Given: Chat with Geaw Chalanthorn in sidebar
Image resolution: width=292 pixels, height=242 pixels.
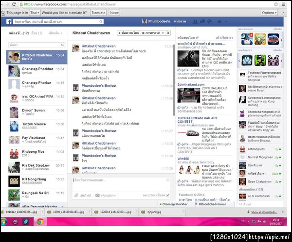Looking at the screenshot, I should click(x=260, y=182).
